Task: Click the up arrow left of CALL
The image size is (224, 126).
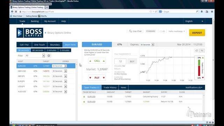Action: coord(90,61)
